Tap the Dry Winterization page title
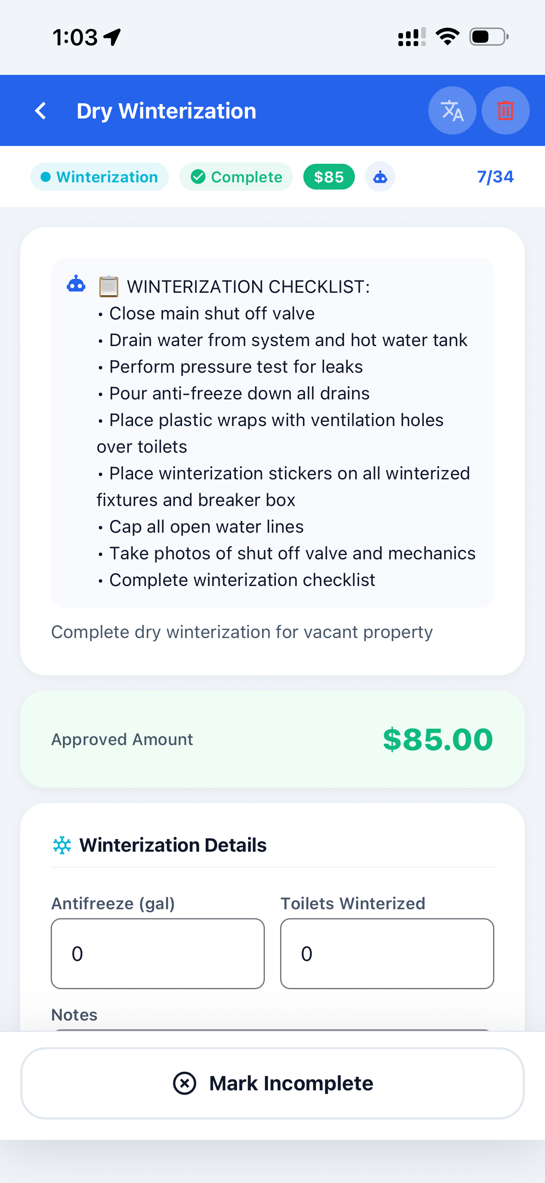Image resolution: width=545 pixels, height=1183 pixels. coord(166,111)
